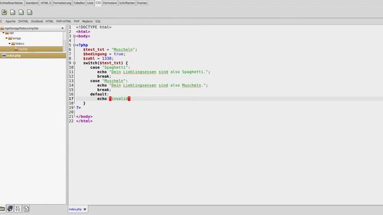Activate the index.php document tab

click(x=75, y=209)
